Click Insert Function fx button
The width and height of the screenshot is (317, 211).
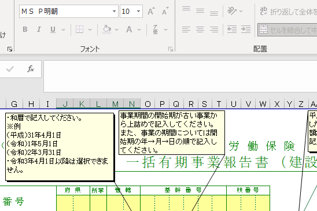click(31, 69)
